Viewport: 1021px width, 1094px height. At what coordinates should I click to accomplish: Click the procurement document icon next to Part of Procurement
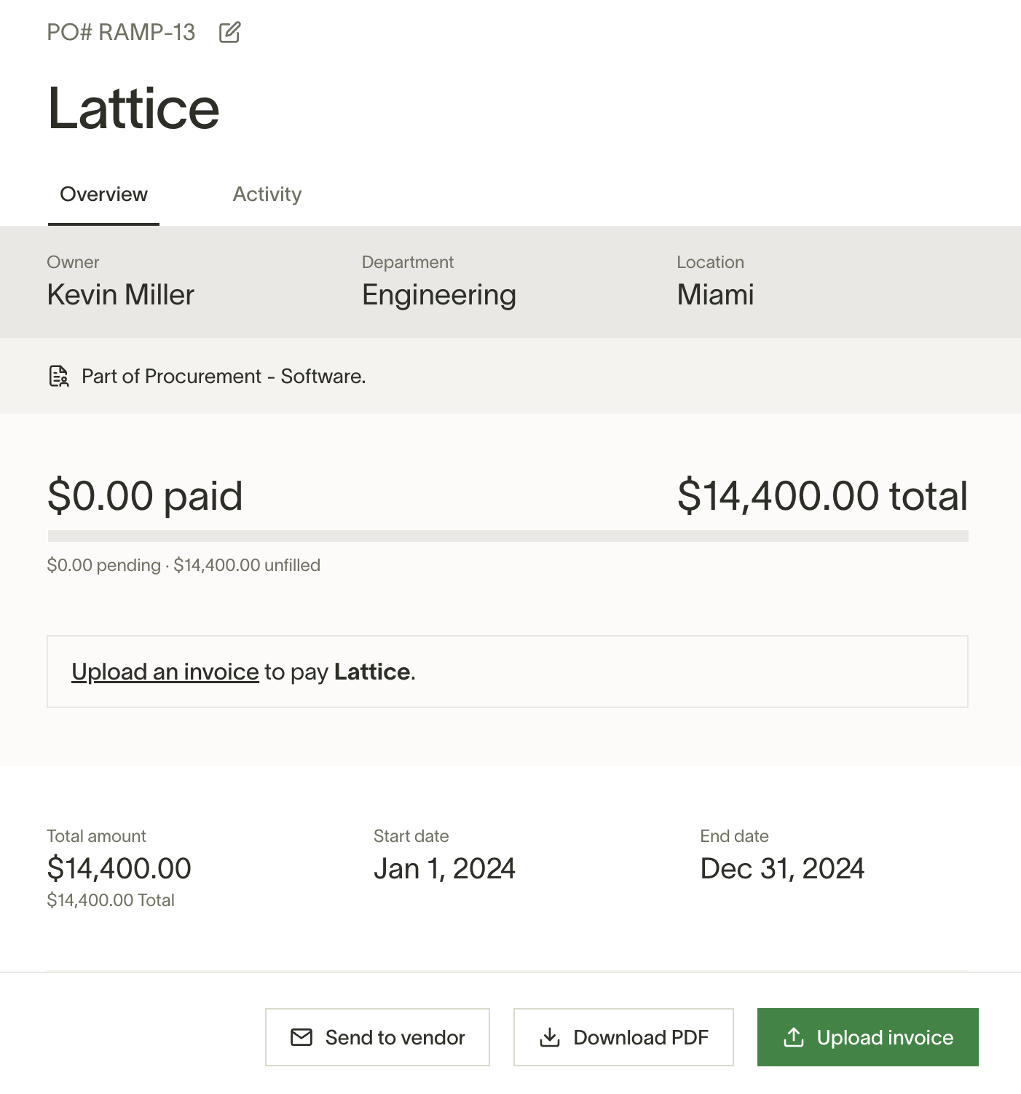tap(58, 376)
